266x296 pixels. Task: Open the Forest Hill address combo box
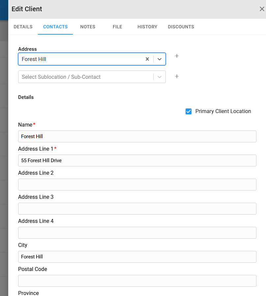92,59
